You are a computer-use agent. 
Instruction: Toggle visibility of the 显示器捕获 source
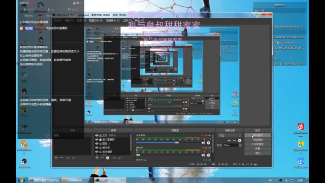(96, 140)
